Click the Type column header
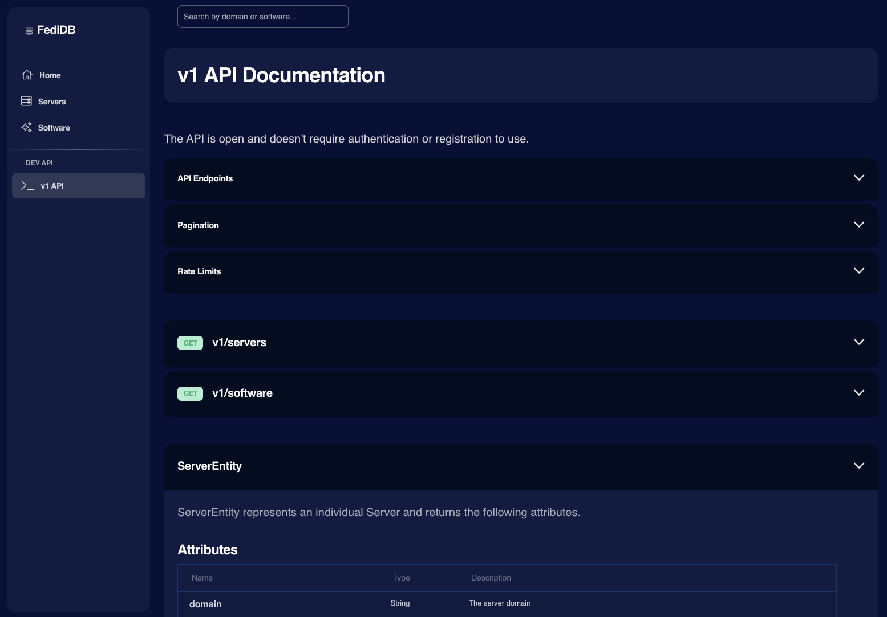The height and width of the screenshot is (617, 887). [401, 578]
